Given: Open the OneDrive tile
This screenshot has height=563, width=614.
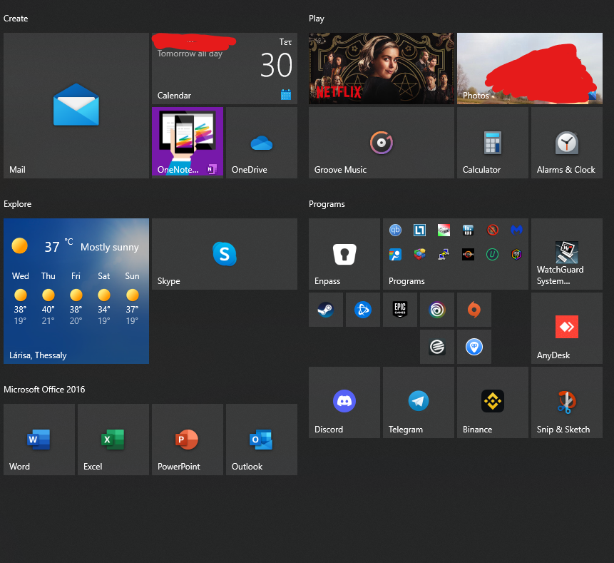Looking at the screenshot, I should point(262,143).
